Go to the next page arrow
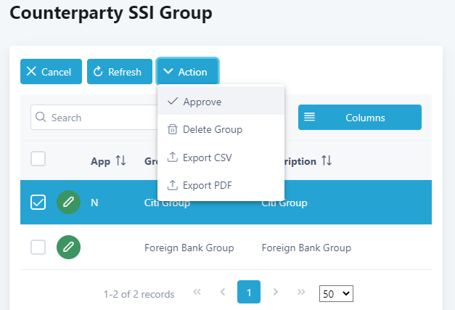 click(x=275, y=292)
